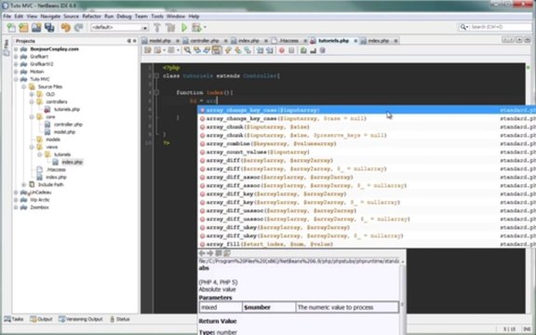
Task: Open the File menu
Action: coord(7,16)
